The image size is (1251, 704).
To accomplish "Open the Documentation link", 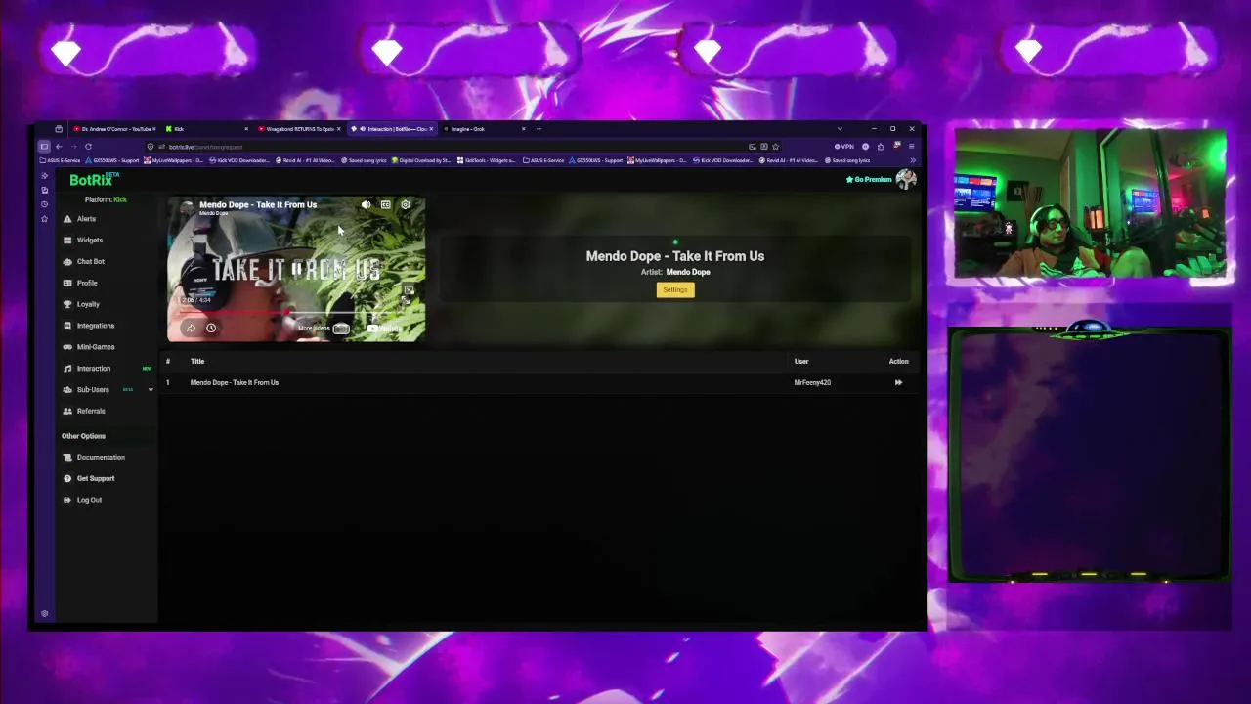I will [x=101, y=457].
